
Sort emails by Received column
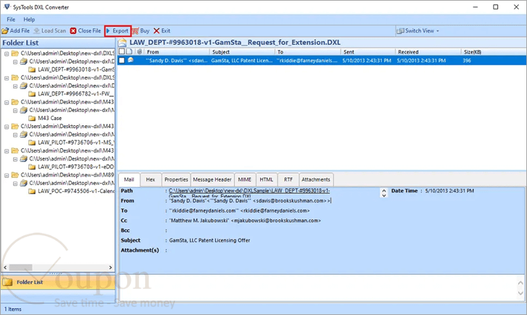(x=427, y=52)
